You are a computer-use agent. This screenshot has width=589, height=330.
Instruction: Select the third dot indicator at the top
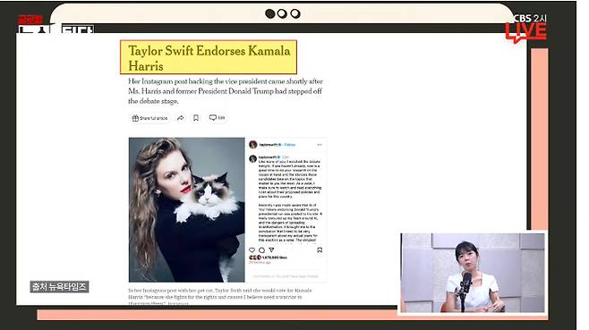(295, 14)
